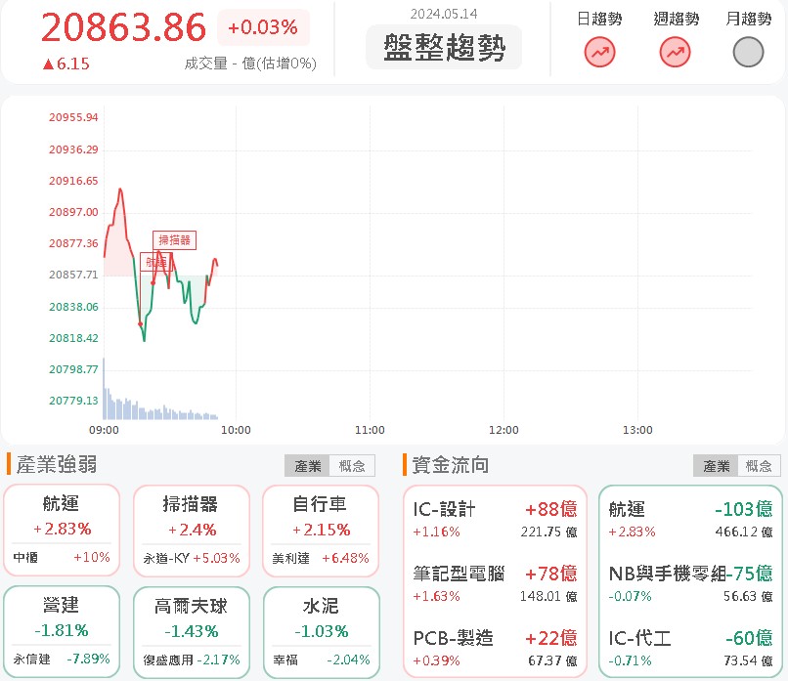Open the 掃描器 +2.4% industry card
The image size is (788, 681).
point(191,531)
